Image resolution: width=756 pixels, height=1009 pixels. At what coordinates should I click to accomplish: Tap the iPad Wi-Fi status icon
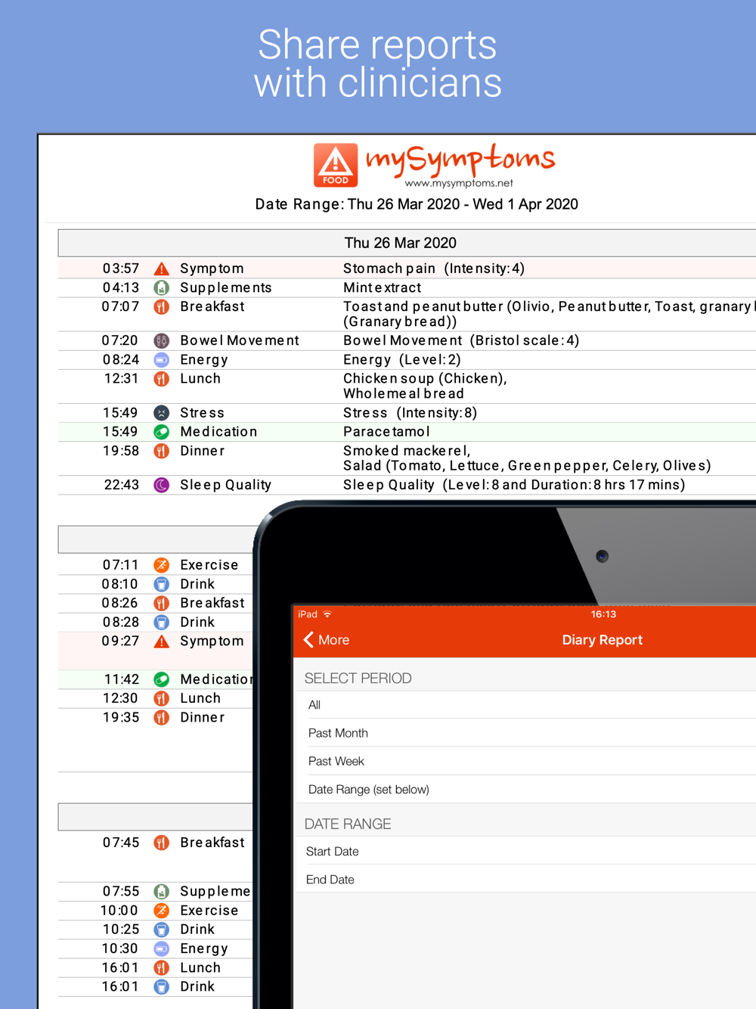[327, 614]
